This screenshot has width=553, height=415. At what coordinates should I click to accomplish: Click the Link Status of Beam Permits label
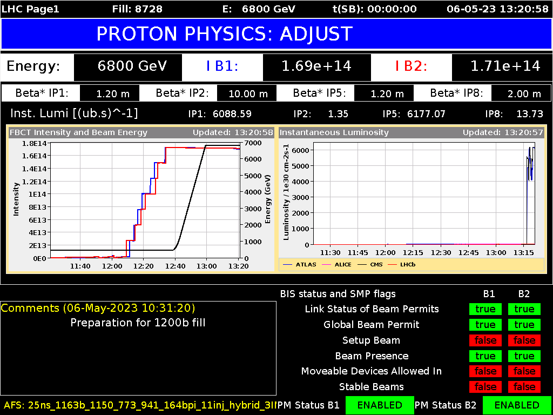tap(372, 309)
